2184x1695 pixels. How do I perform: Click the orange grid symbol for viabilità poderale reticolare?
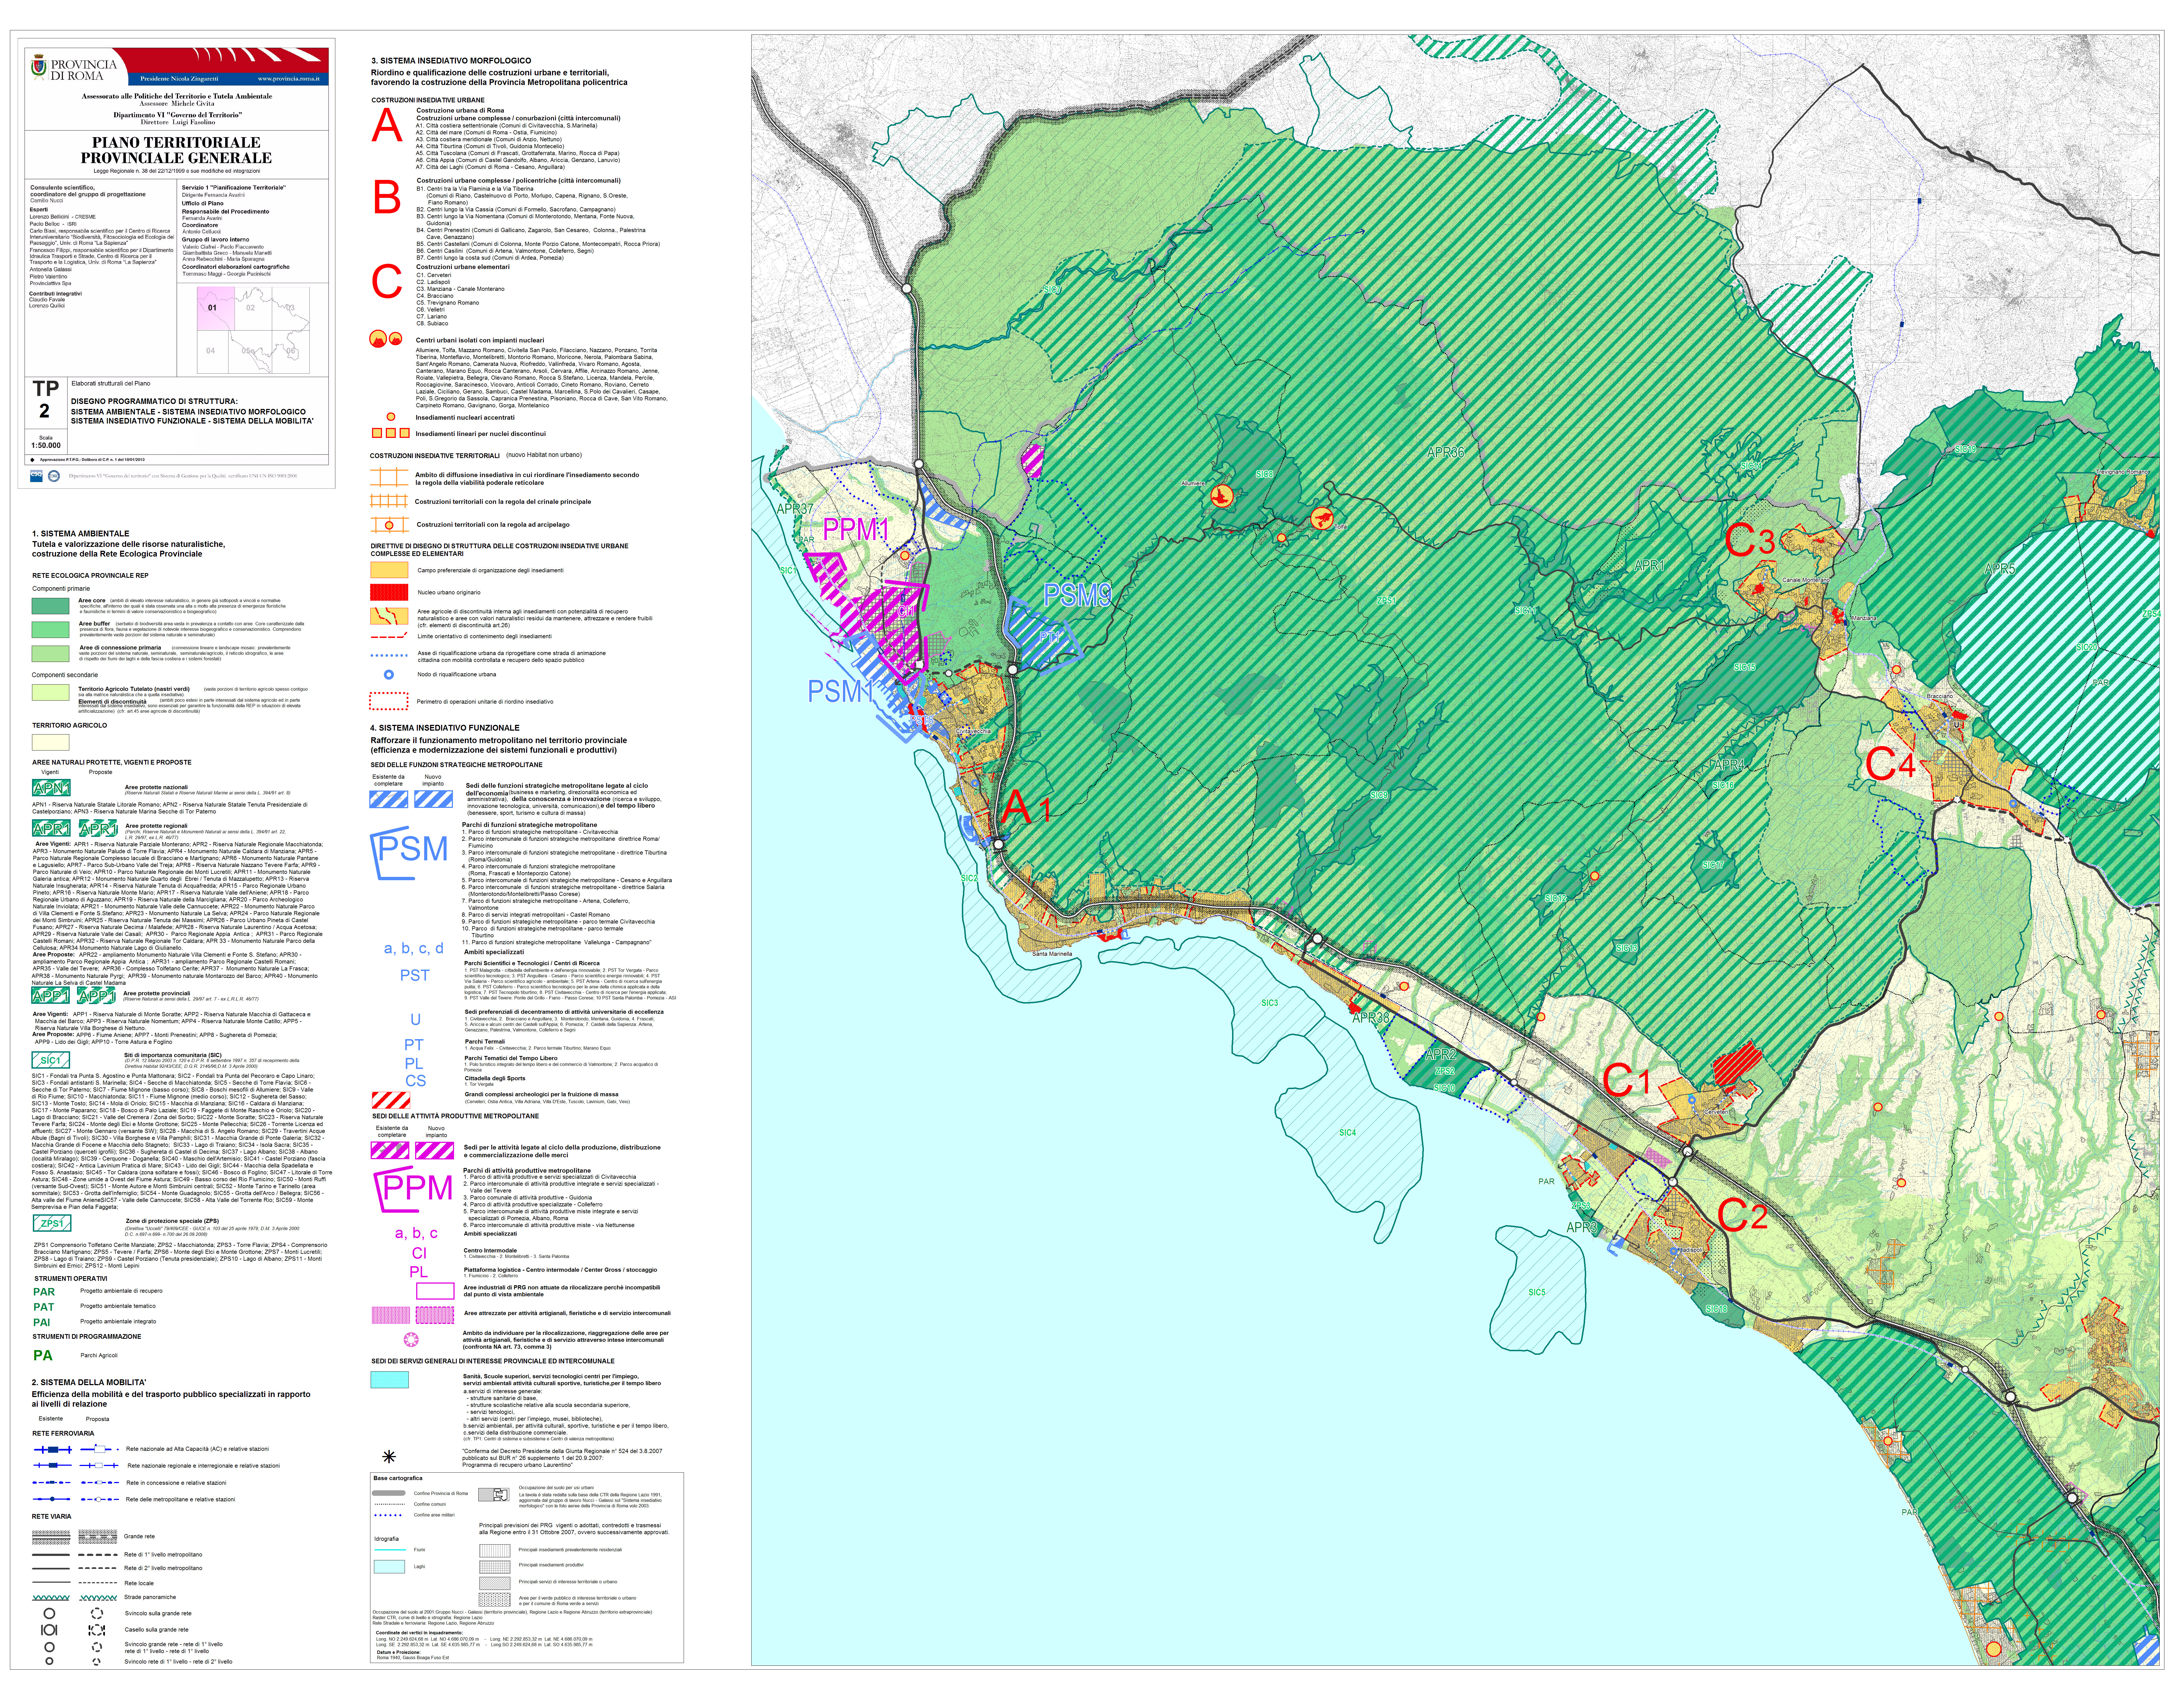tap(389, 477)
